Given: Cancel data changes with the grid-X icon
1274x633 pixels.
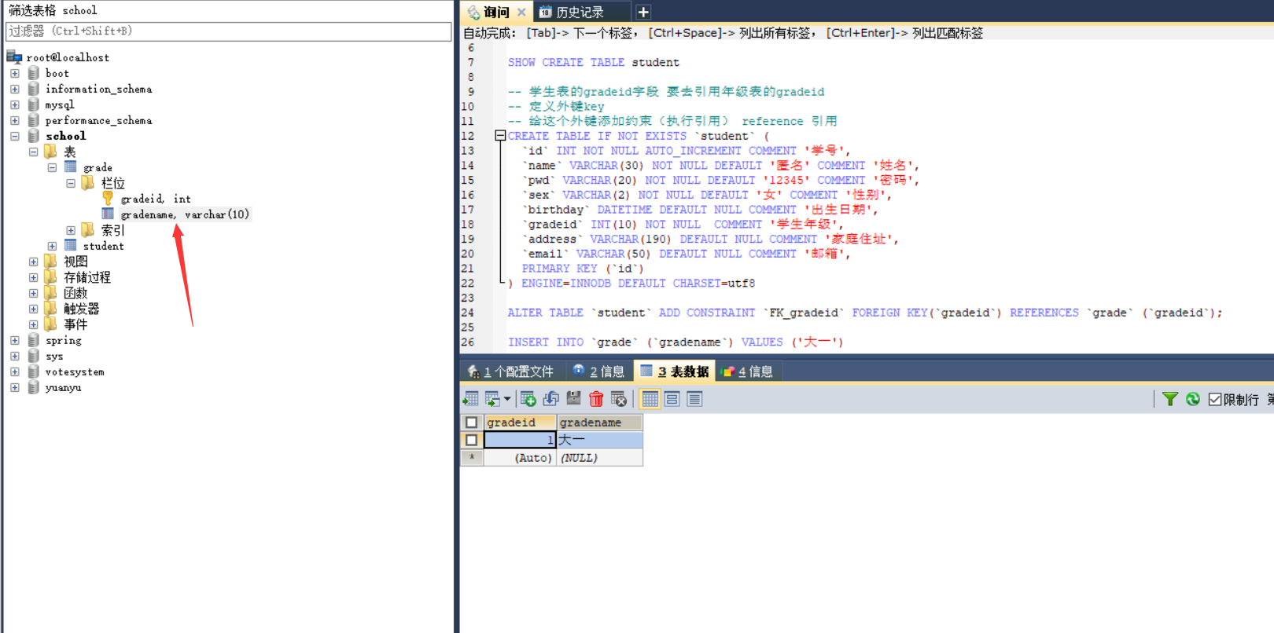Looking at the screenshot, I should [x=619, y=399].
